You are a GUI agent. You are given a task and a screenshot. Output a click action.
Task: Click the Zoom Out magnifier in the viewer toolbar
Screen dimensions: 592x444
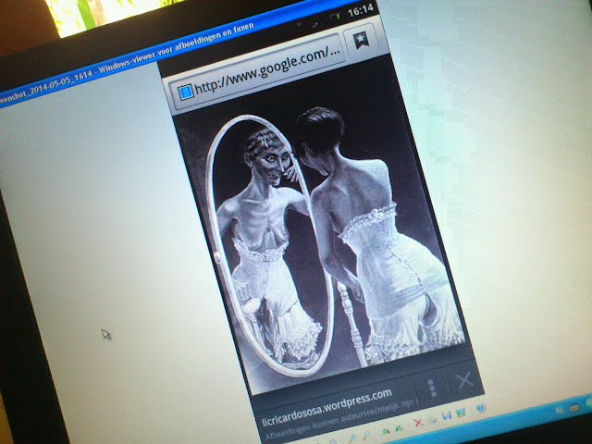pyautogui.click(x=366, y=435)
